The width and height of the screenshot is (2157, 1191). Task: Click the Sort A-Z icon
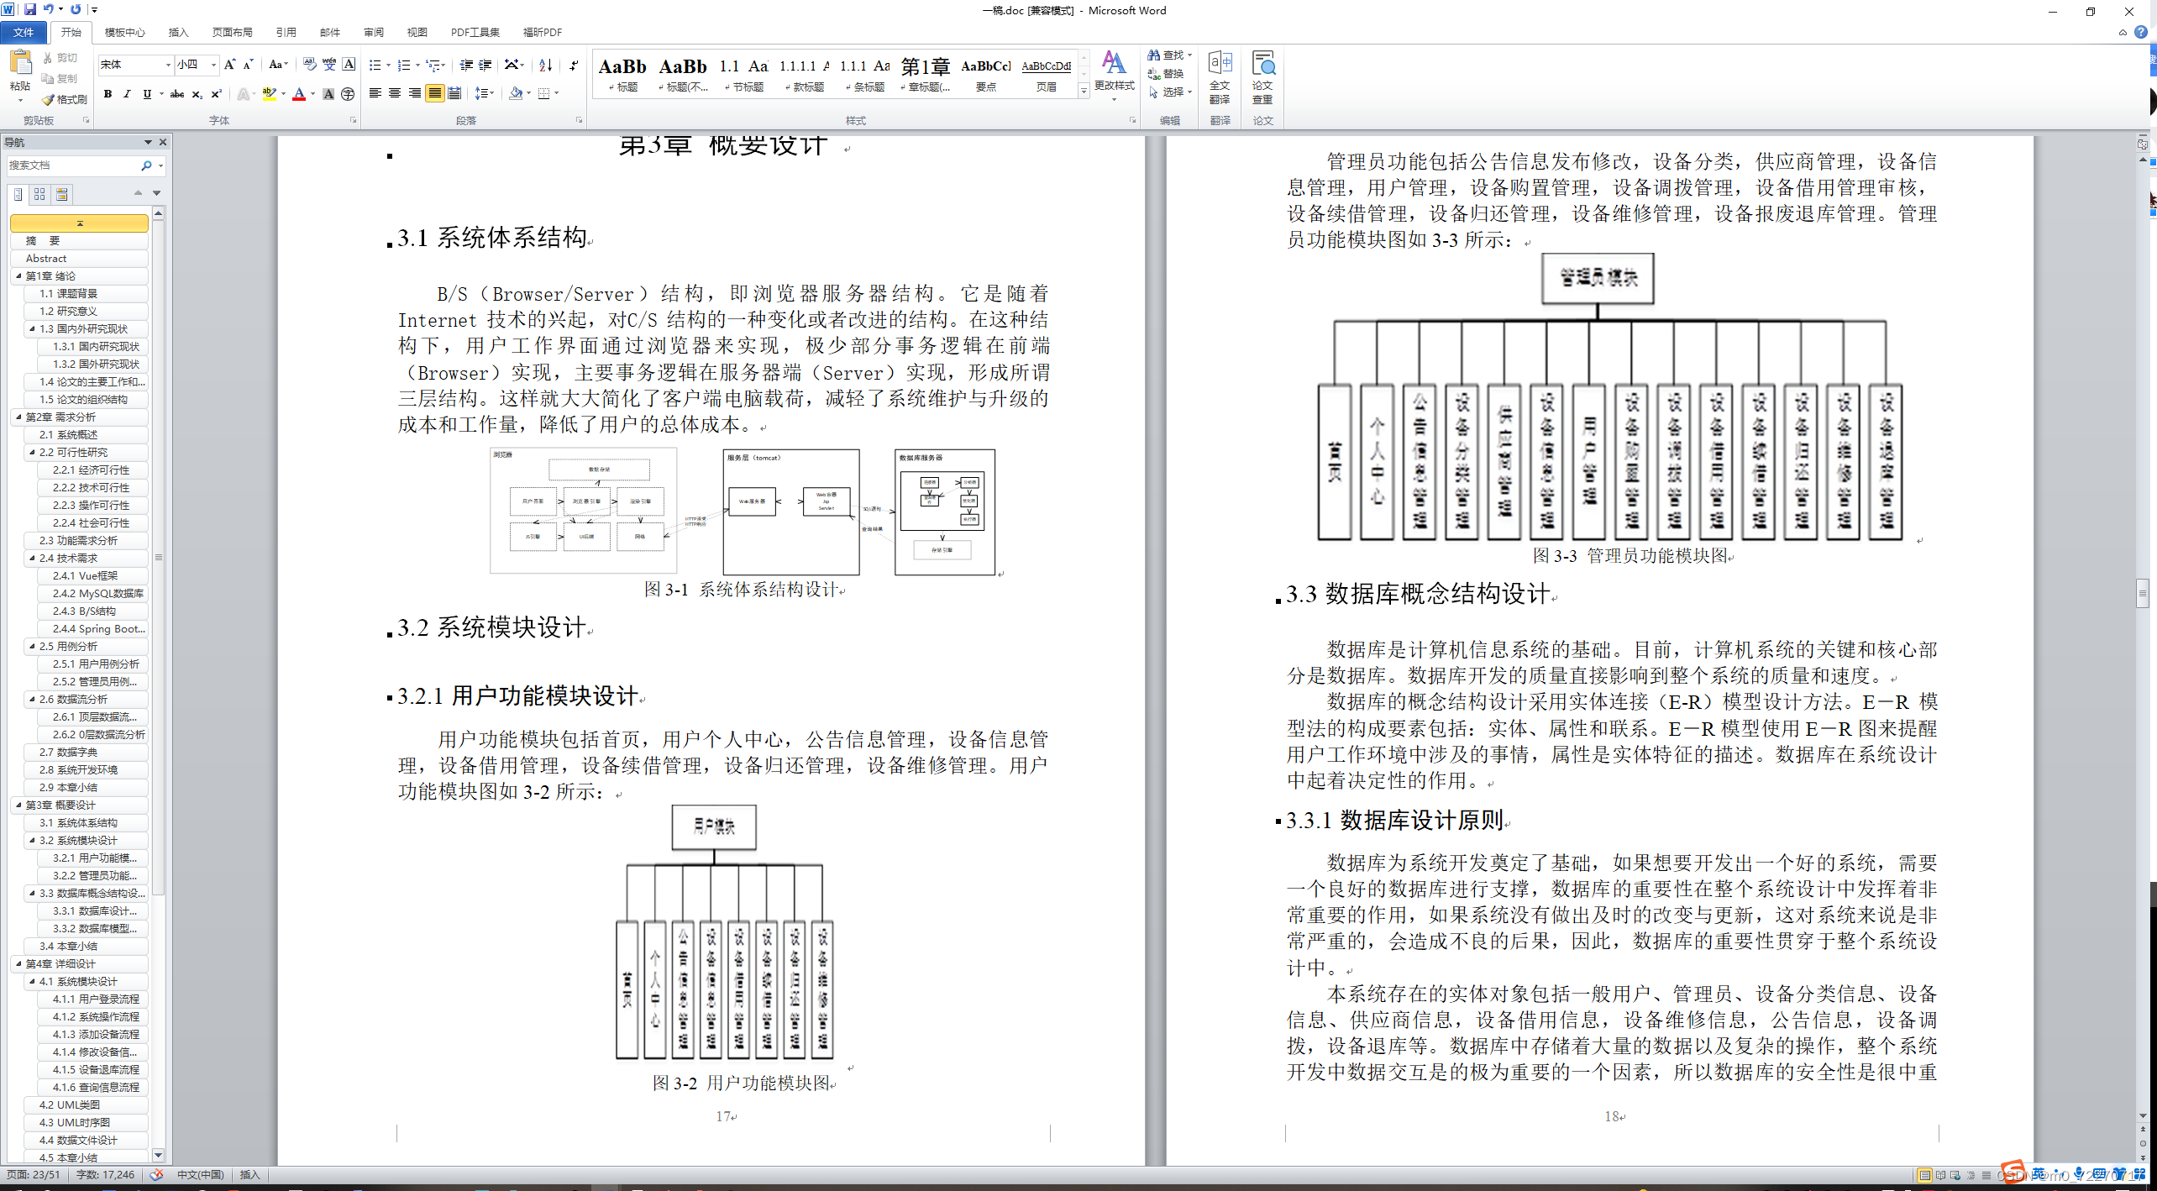click(x=546, y=65)
